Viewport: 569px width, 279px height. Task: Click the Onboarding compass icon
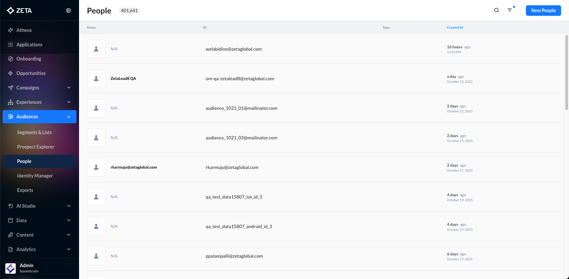click(11, 59)
